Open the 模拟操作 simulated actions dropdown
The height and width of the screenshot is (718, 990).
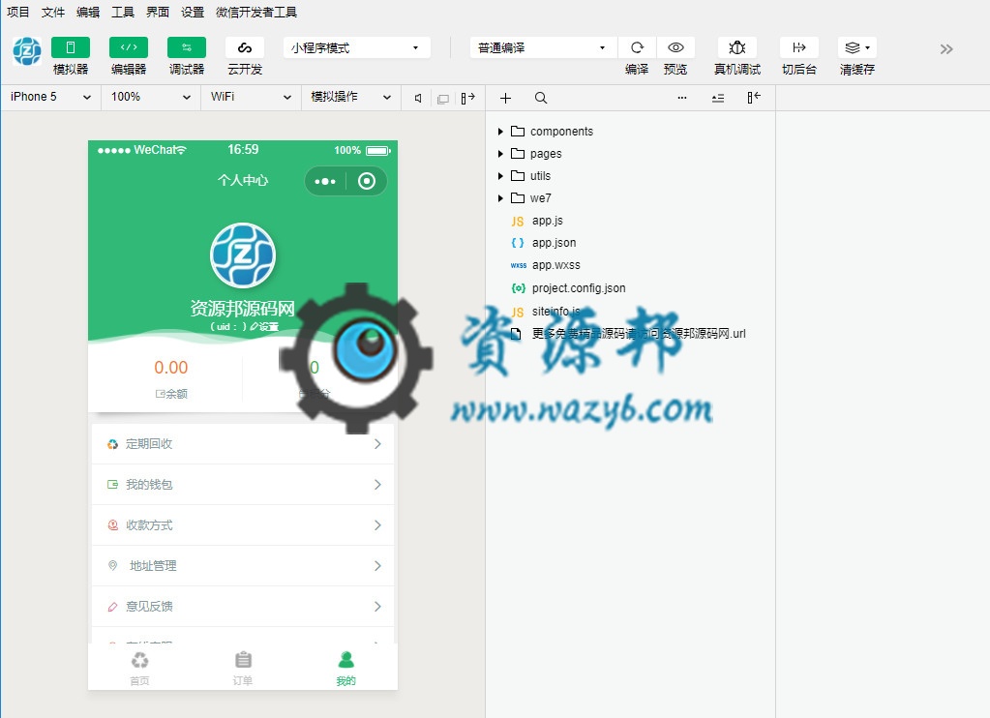[351, 97]
